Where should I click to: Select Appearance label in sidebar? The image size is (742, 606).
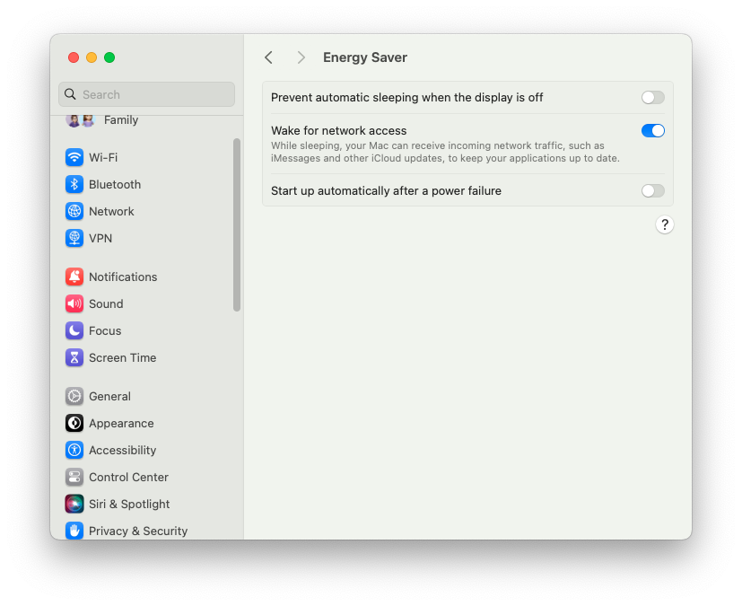click(121, 423)
